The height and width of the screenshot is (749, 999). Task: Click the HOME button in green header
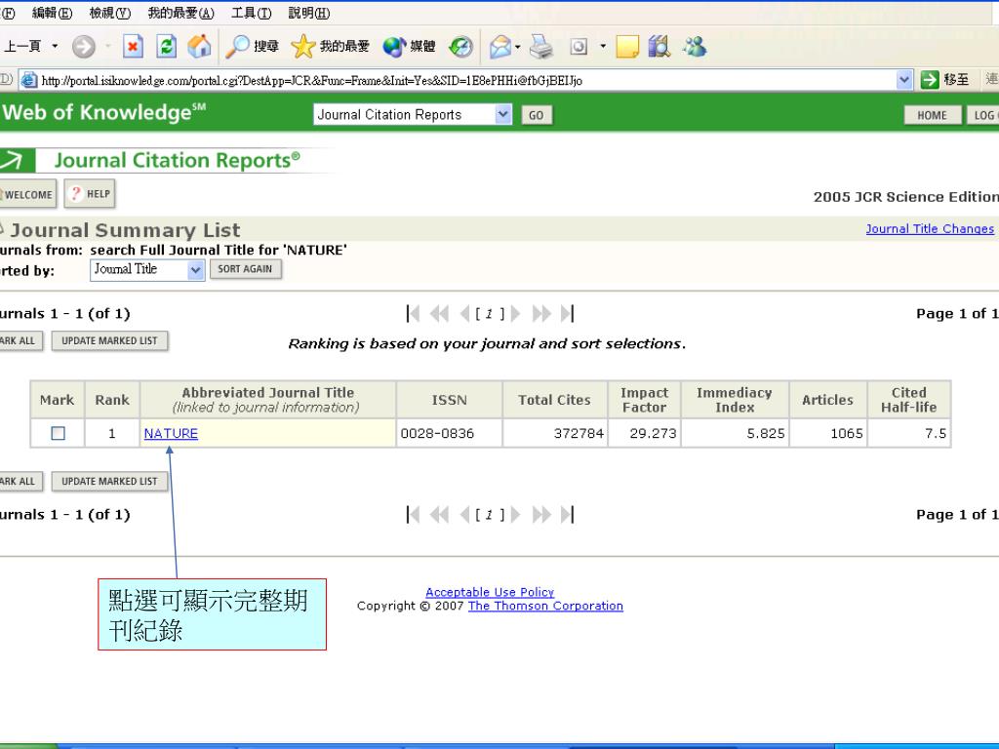[x=932, y=115]
